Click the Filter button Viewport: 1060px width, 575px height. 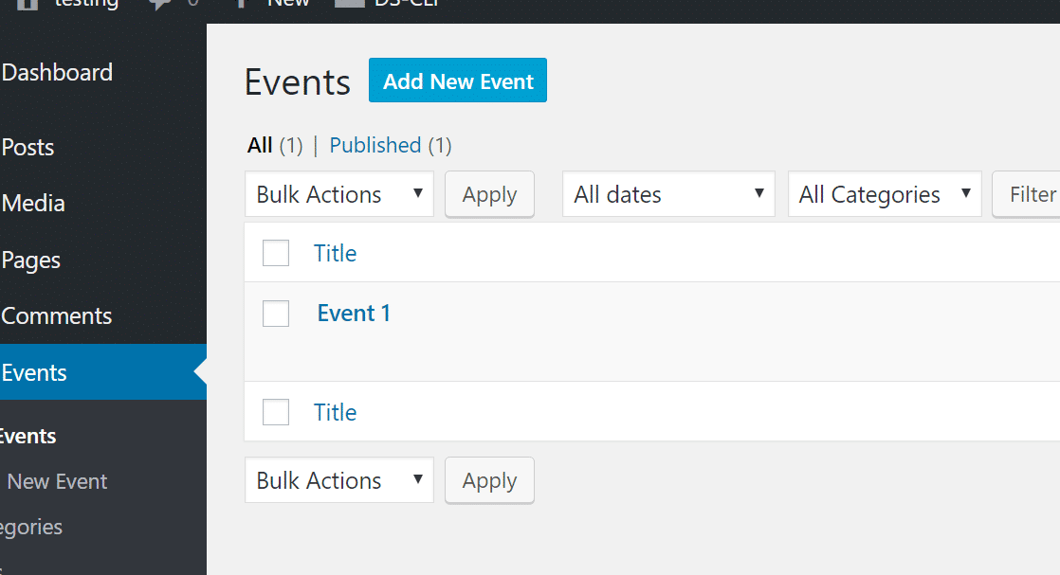[x=1031, y=194]
